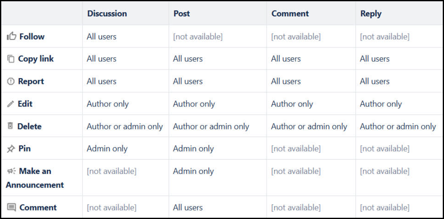Click 'Author only' under Comment column
Image resolution: width=444 pixels, height=219 pixels.
pos(291,104)
